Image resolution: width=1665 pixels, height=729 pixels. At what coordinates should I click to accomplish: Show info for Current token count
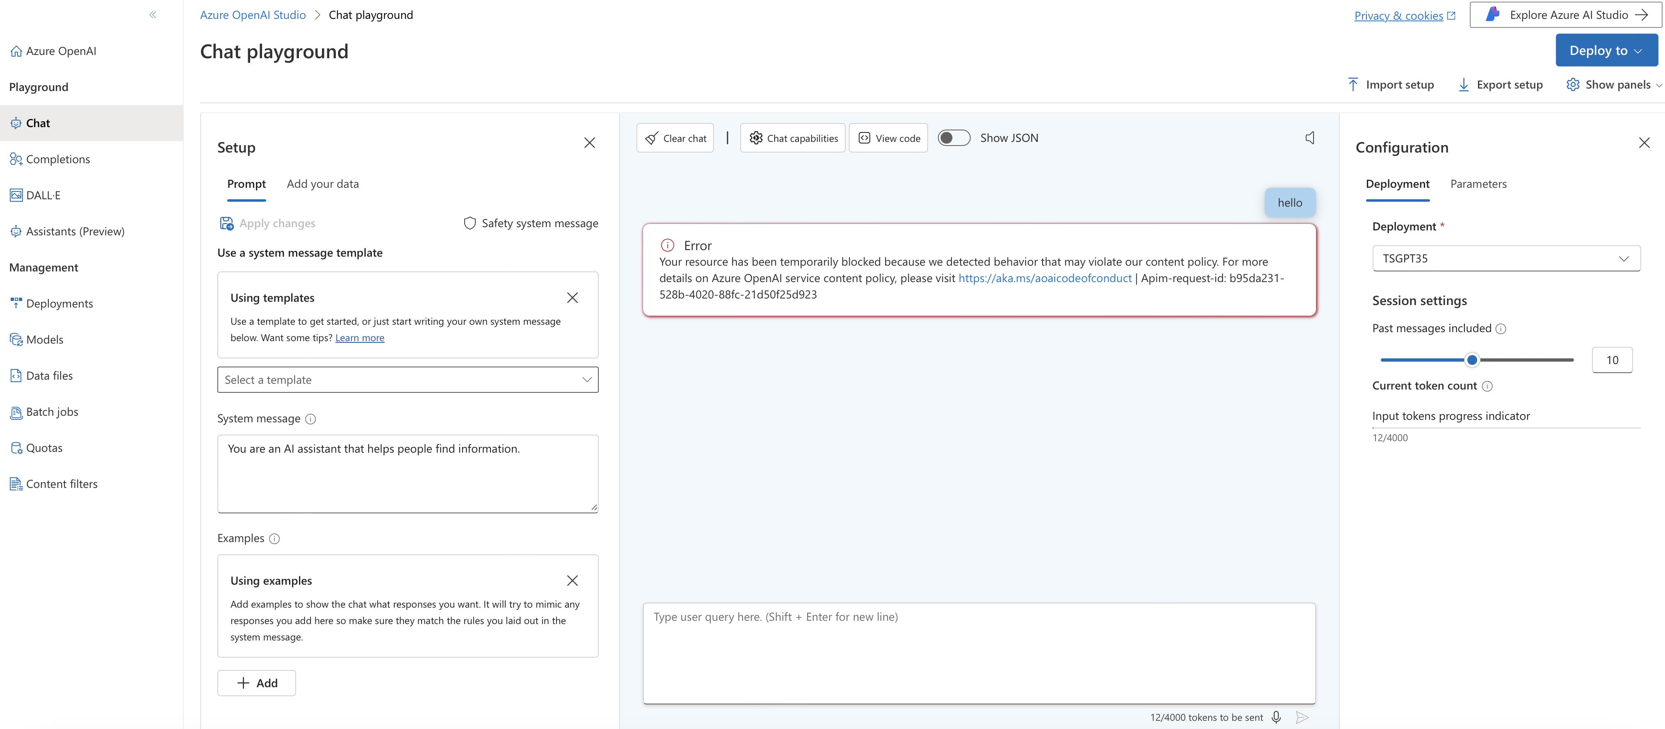1487,387
